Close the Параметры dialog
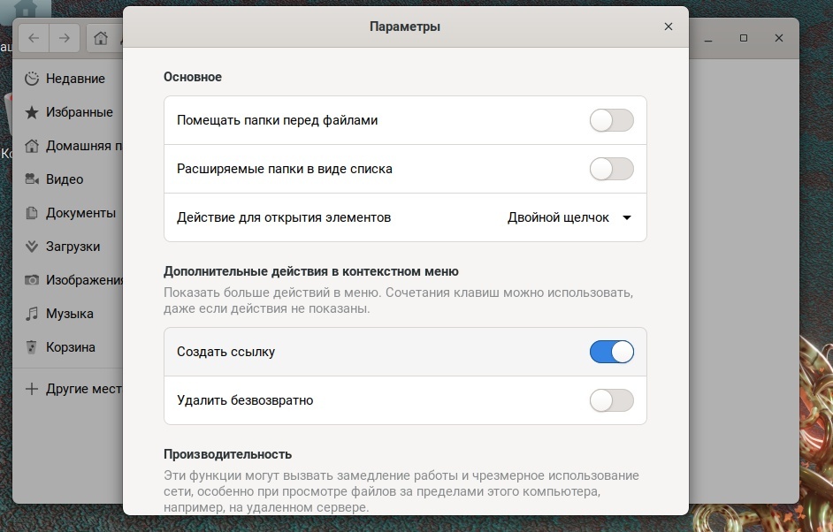 point(669,27)
